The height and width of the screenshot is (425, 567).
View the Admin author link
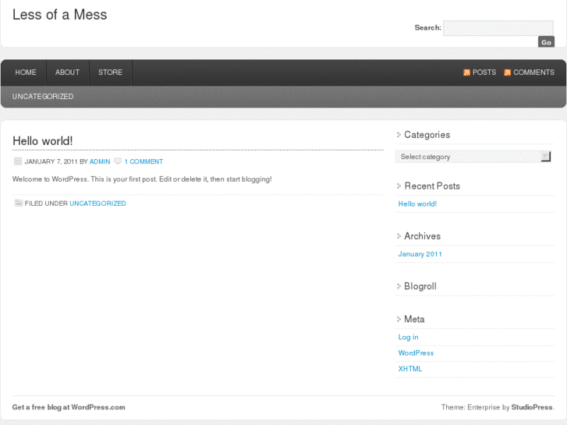(x=100, y=161)
